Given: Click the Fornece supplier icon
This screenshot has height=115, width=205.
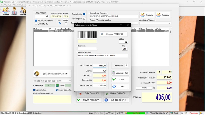Looking at the screenshot, I should coord(14,11).
